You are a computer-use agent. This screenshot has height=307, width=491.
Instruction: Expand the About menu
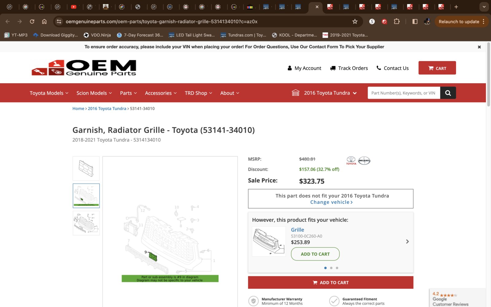[x=230, y=93]
